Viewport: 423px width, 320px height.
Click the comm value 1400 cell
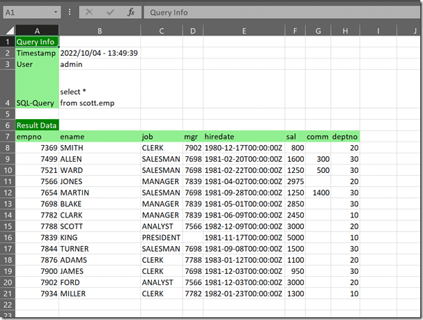tap(320, 192)
